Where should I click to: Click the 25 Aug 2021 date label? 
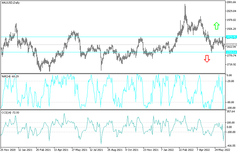(115, 150)
